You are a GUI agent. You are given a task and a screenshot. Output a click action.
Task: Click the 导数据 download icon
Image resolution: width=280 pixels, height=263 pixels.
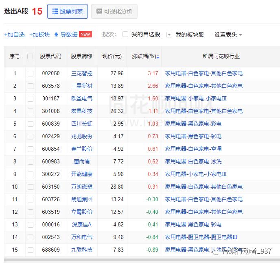57,35
